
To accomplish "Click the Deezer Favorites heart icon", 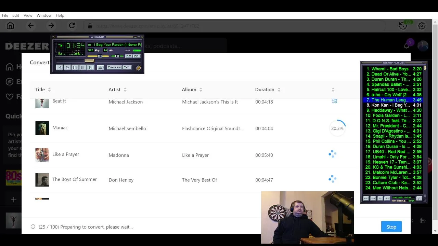I will (x=10, y=97).
